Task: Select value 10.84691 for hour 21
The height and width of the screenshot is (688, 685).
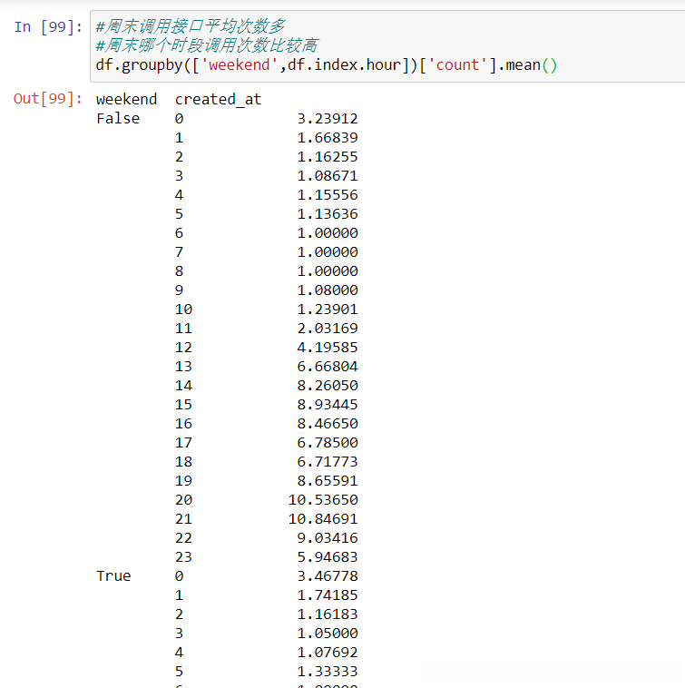Action: tap(323, 519)
